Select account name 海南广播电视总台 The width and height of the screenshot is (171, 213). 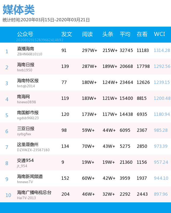tap(34, 192)
